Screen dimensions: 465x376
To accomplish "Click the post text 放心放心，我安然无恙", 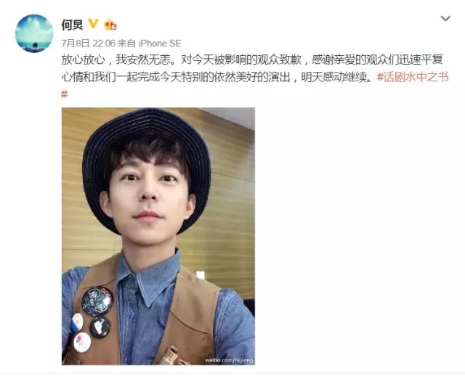I will [x=118, y=60].
